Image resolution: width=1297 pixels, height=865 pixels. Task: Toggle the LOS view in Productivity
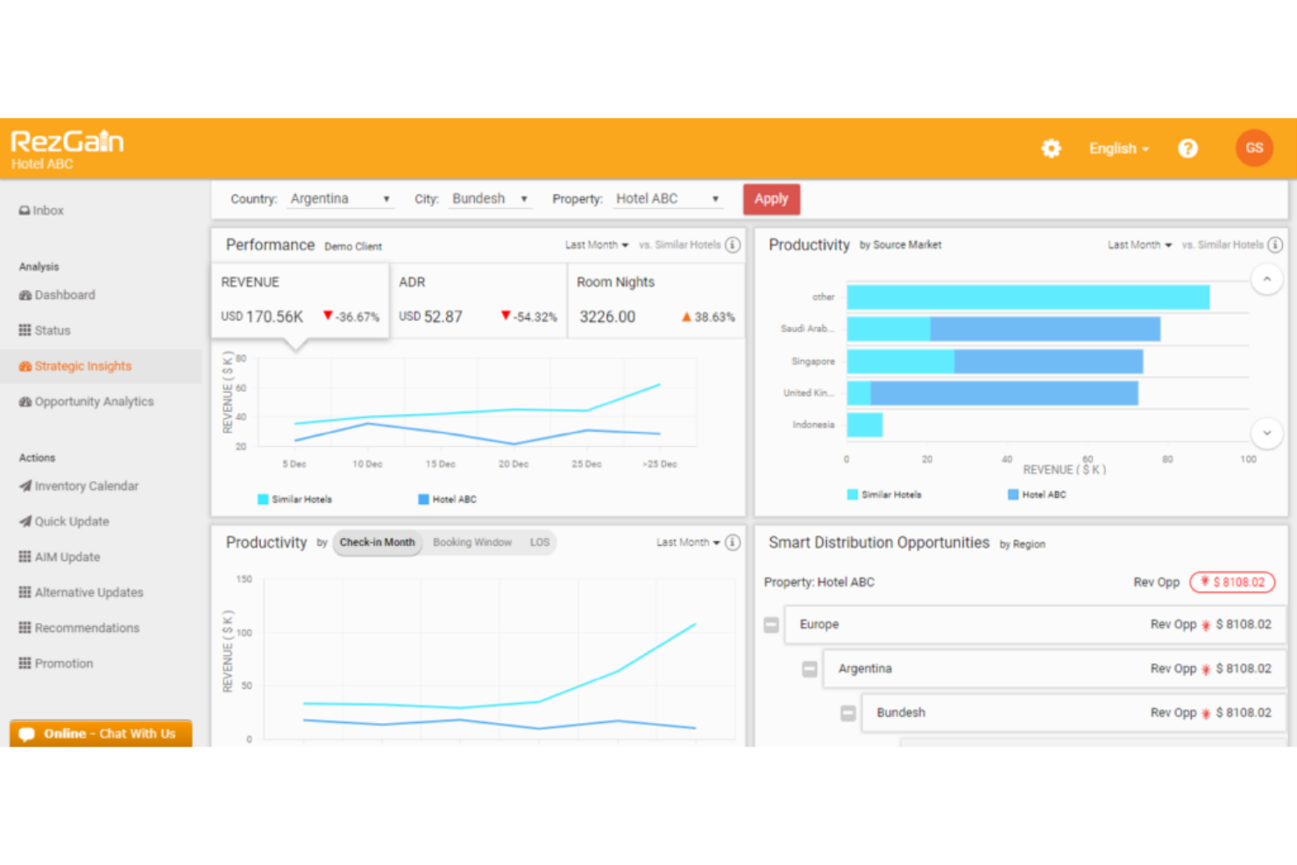[540, 542]
